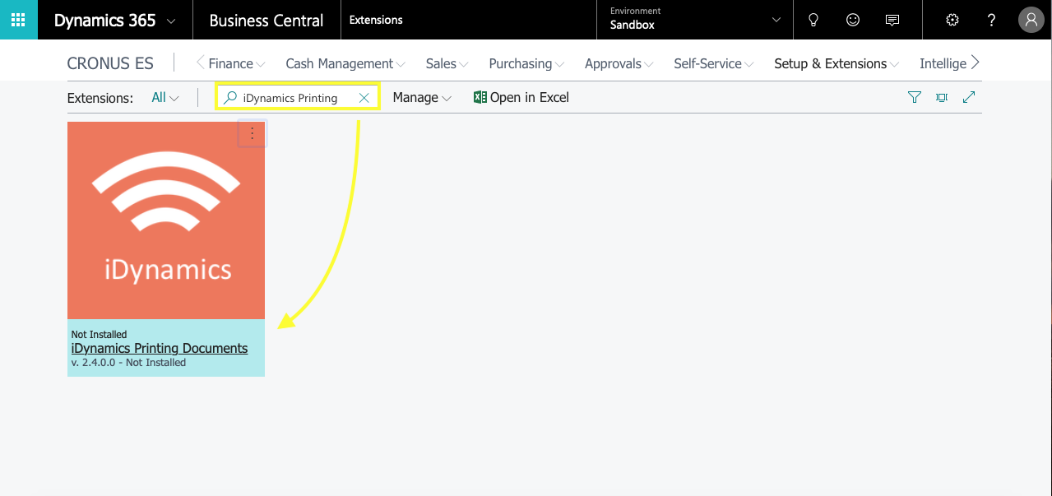Click the question mark help icon

tap(992, 20)
